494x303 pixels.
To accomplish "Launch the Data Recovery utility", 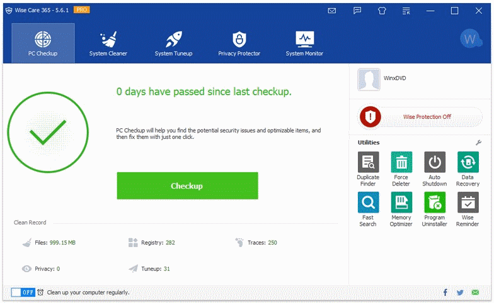I will (468, 169).
